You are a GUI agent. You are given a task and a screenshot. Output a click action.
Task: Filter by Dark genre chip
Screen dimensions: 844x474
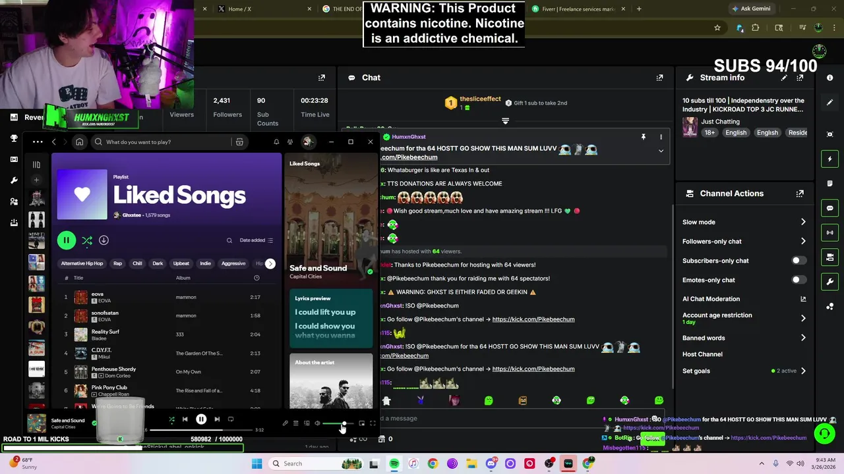158,263
